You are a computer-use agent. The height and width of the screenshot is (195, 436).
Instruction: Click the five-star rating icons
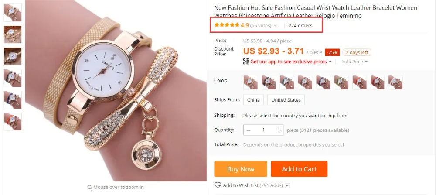pos(226,25)
